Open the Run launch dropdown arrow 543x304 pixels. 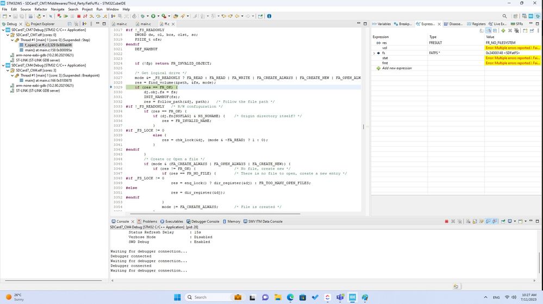pyautogui.click(x=158, y=16)
